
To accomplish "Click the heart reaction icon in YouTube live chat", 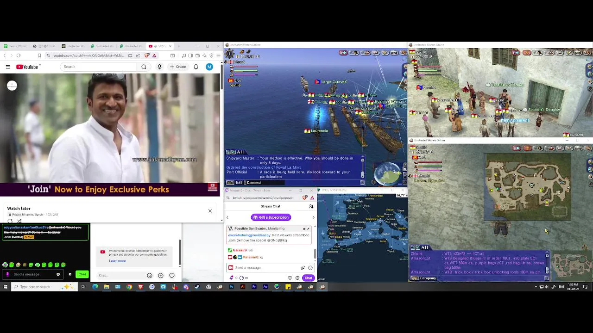I will (x=172, y=276).
